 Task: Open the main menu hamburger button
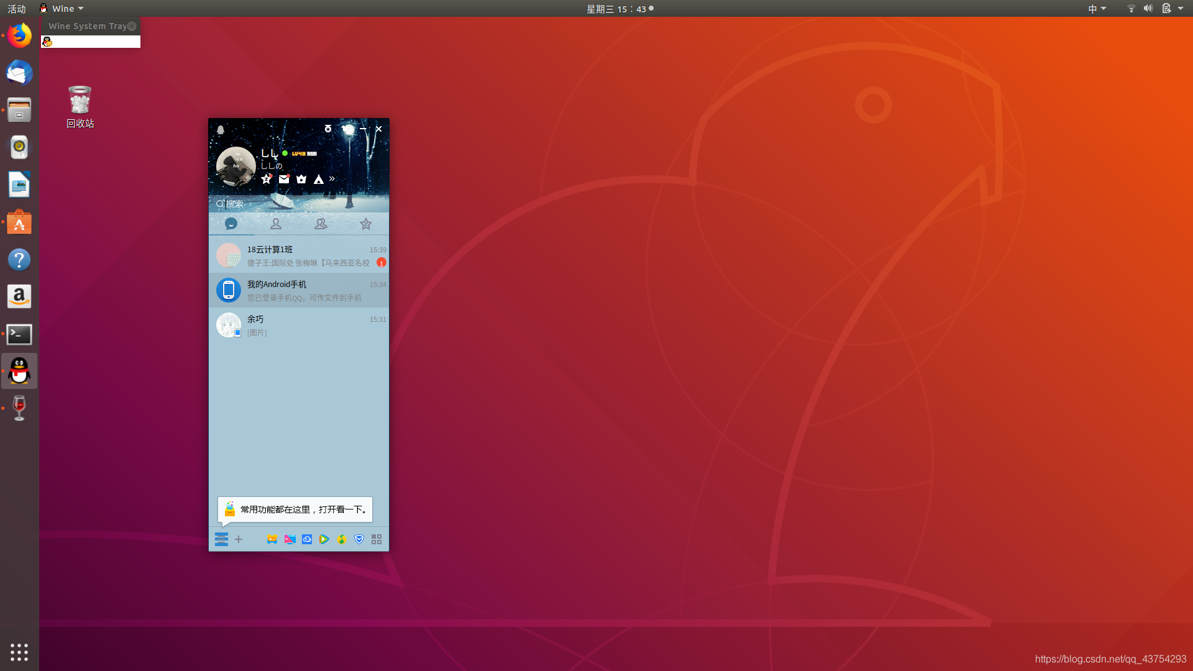point(221,539)
